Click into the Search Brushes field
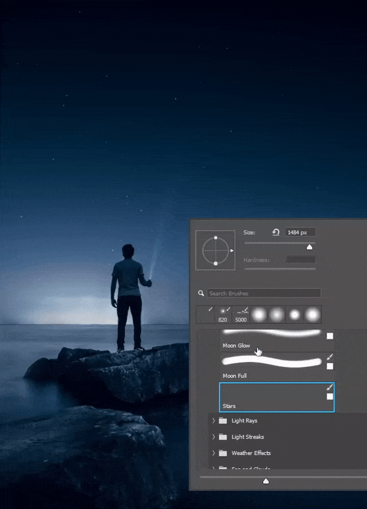The width and height of the screenshot is (367, 509). click(264, 293)
